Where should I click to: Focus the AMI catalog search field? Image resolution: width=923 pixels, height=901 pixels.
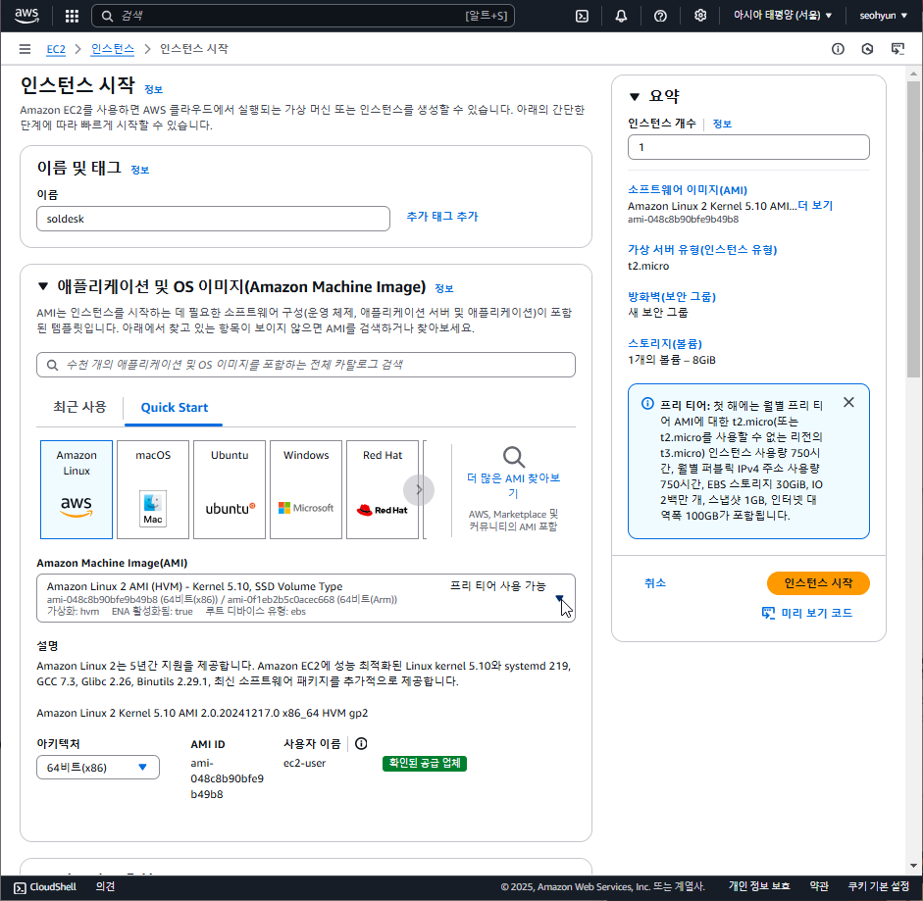pyautogui.click(x=306, y=365)
